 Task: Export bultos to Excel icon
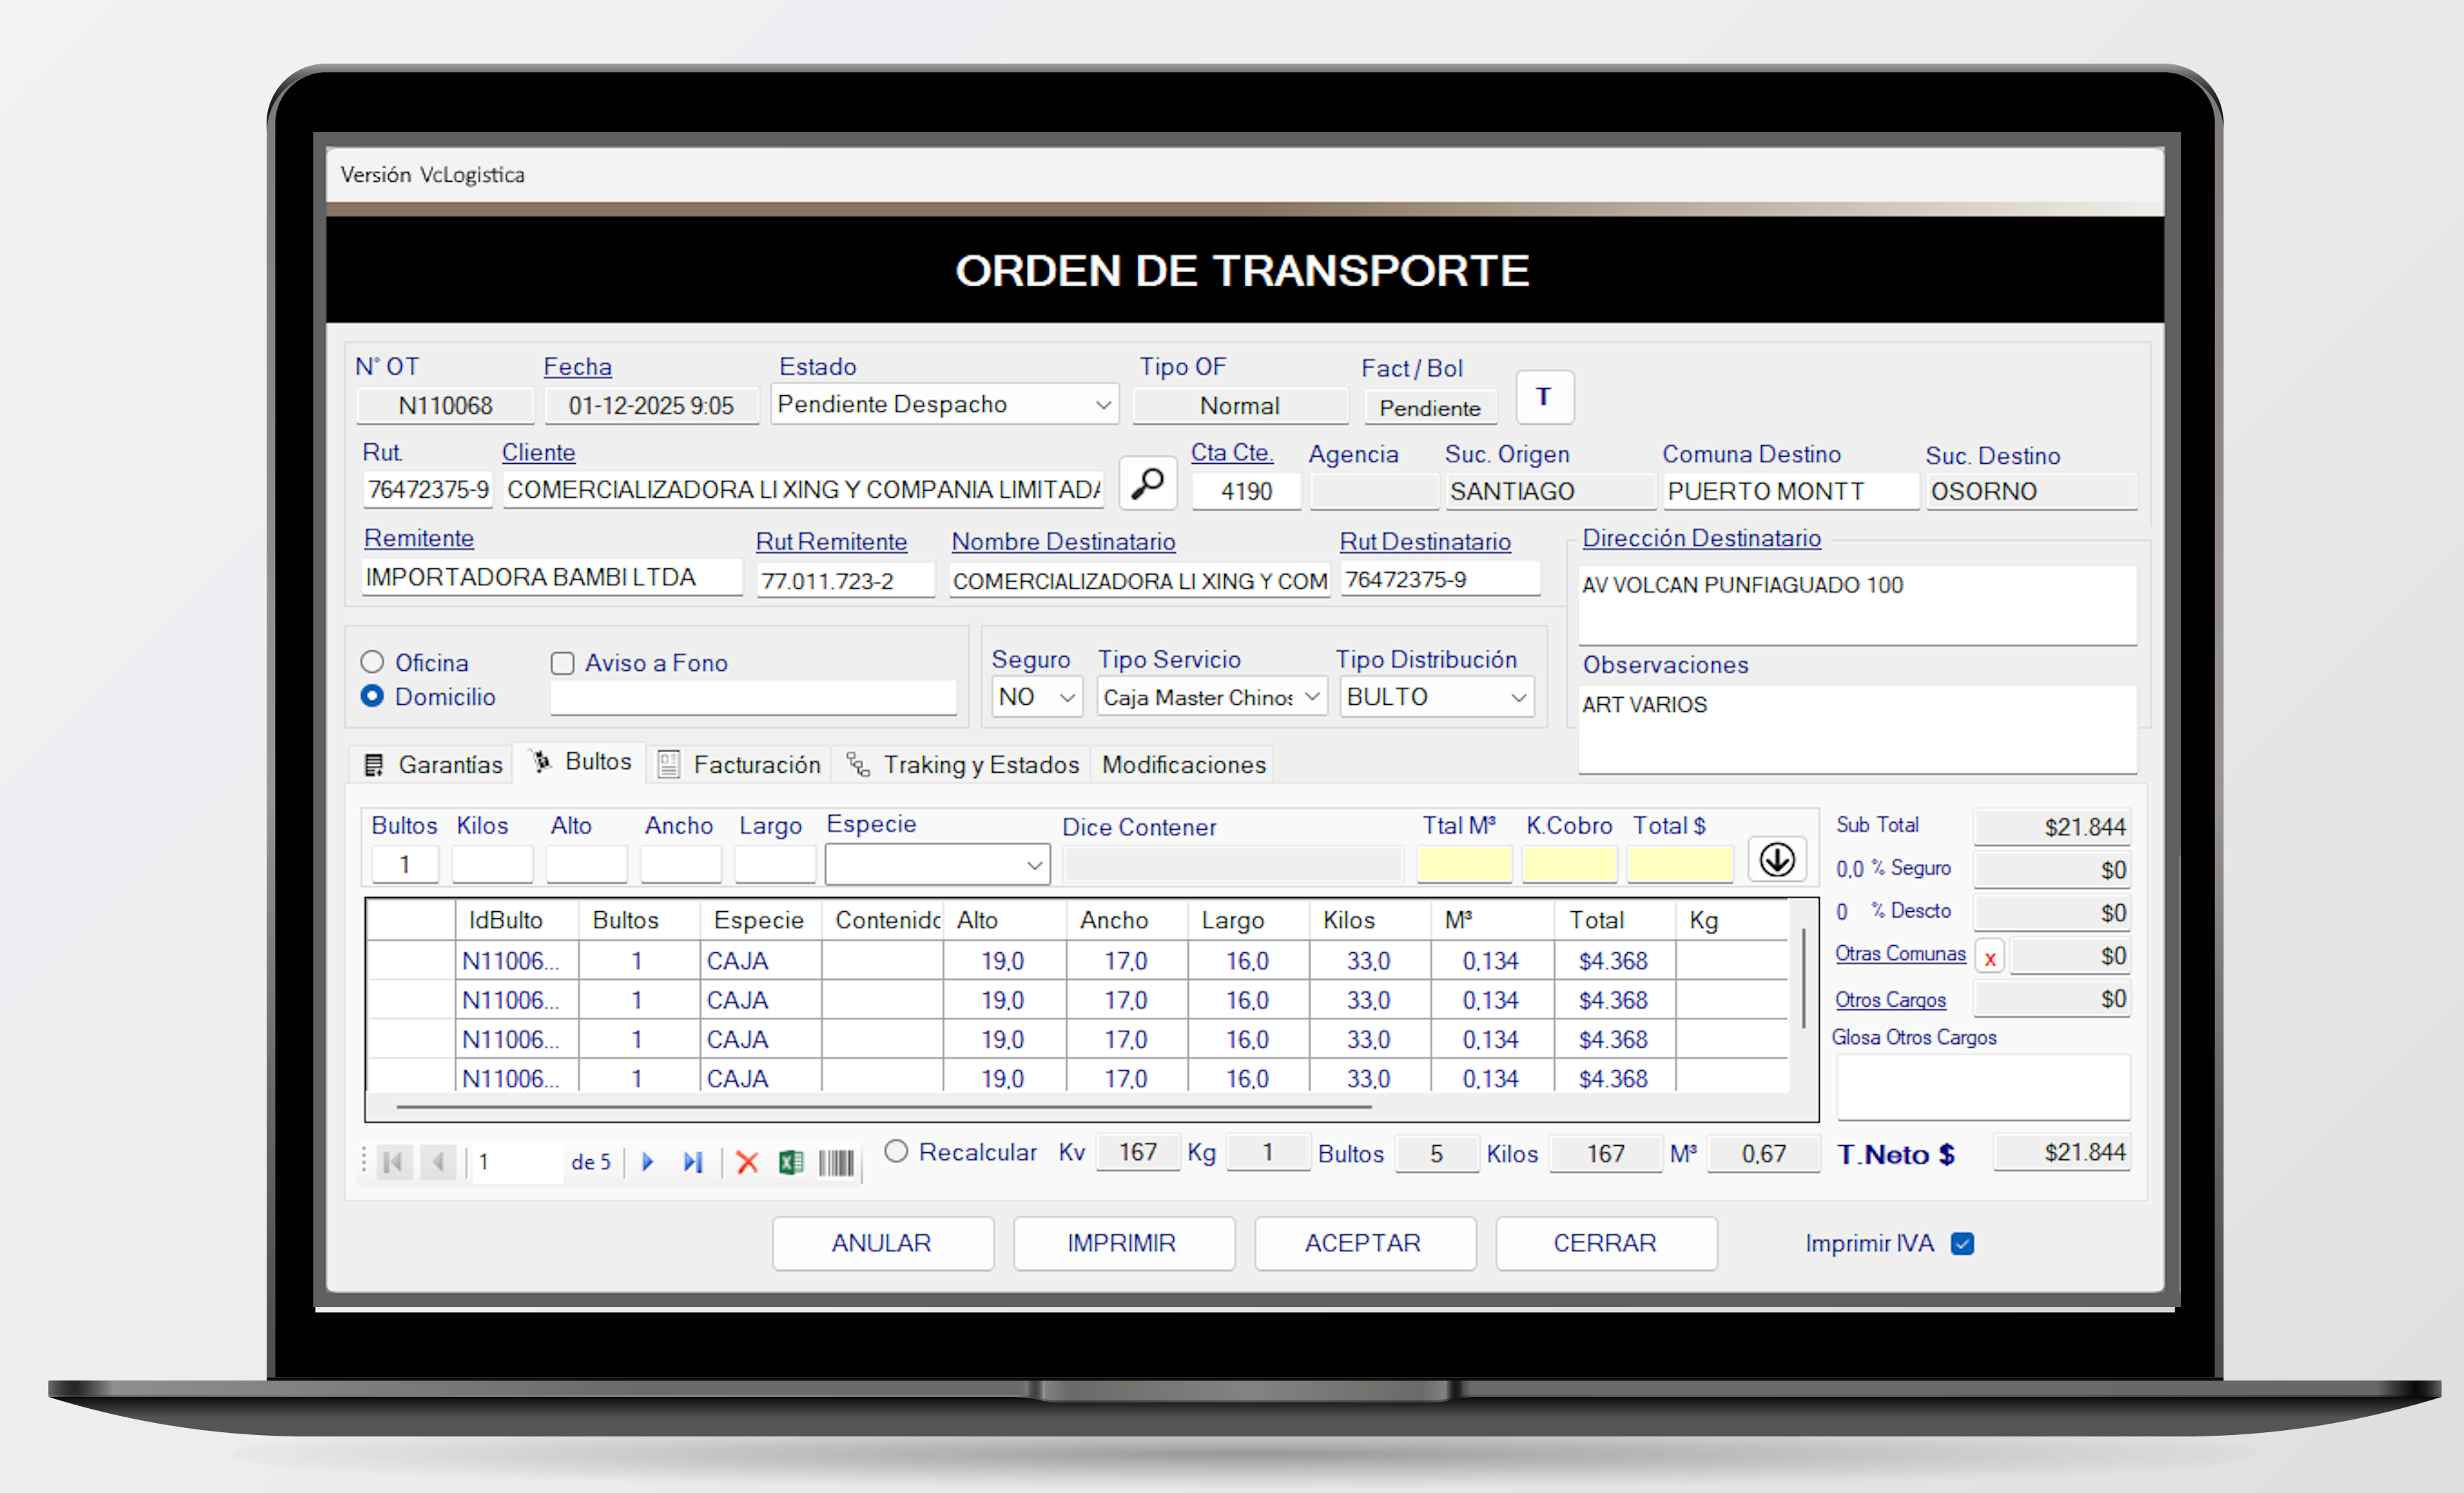[x=790, y=1161]
